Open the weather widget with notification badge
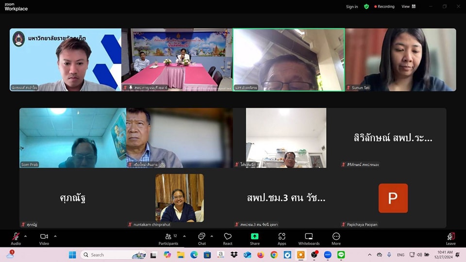 pyautogui.click(x=10, y=255)
